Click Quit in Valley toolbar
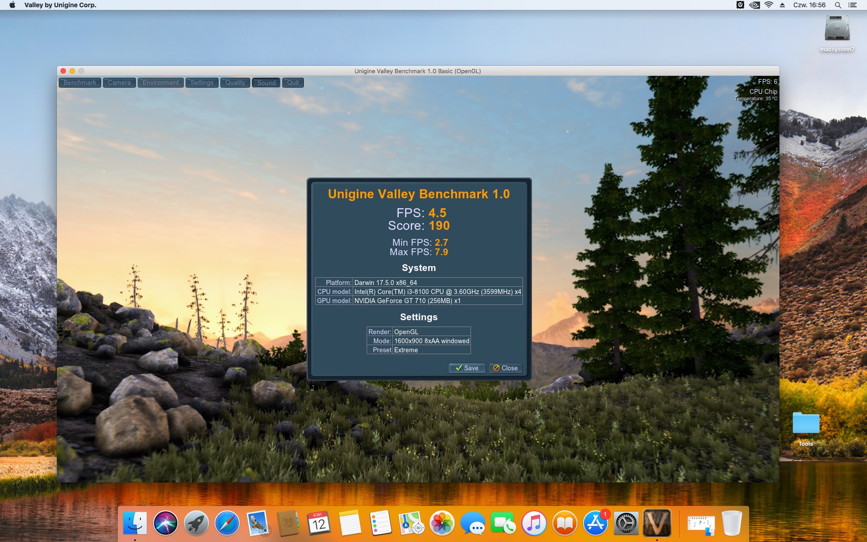Viewport: 867px width, 542px height. (293, 83)
